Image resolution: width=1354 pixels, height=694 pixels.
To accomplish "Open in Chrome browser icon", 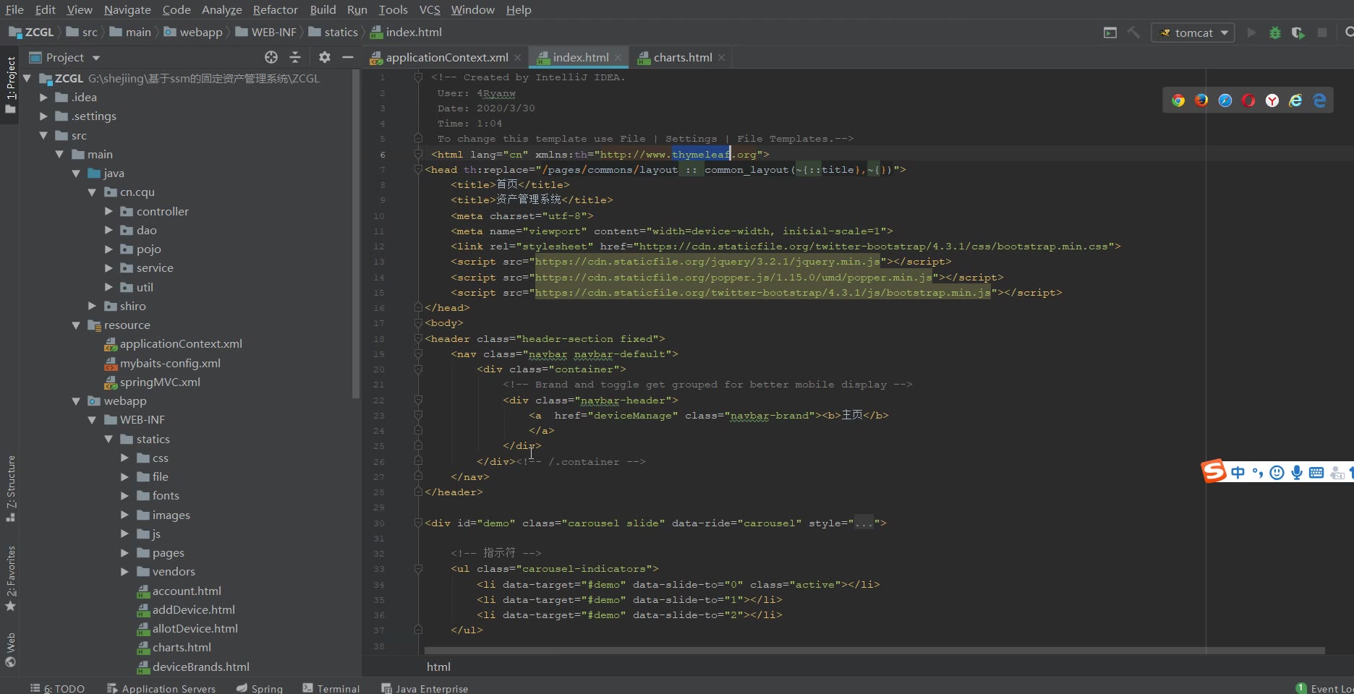I will (x=1178, y=100).
